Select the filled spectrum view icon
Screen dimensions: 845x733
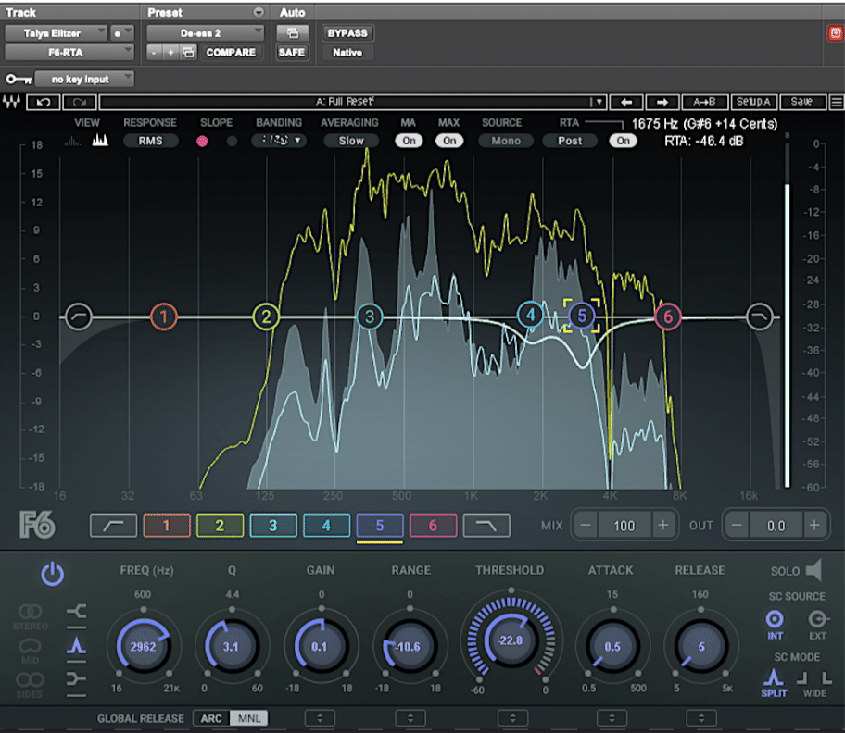pyautogui.click(x=100, y=141)
